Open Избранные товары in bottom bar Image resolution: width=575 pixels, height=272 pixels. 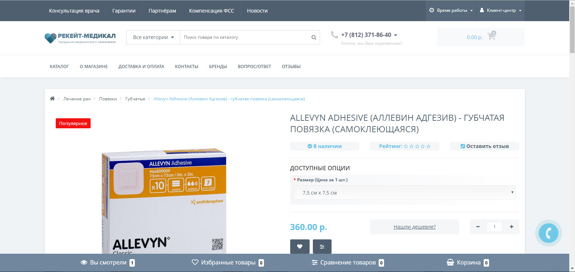coord(228,263)
